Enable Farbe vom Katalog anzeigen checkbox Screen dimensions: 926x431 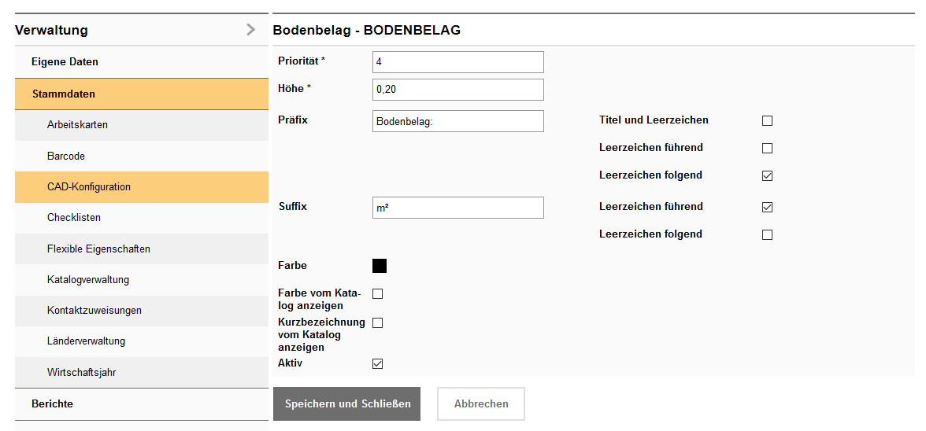[x=377, y=294]
